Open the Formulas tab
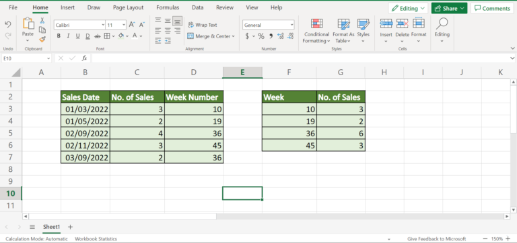The image size is (517, 243). [x=168, y=7]
